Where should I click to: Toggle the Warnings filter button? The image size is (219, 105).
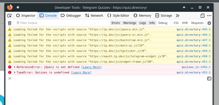(x=129, y=23)
